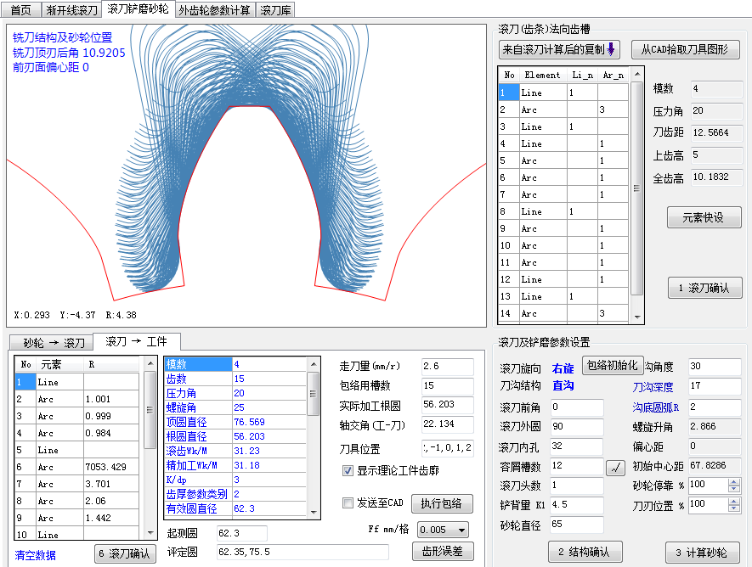
Task: Select row 1 Line in tooth element table
Action: point(563,93)
